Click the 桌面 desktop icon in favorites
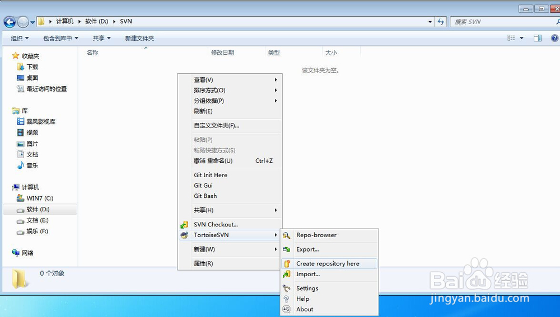560x317 pixels. click(21, 78)
